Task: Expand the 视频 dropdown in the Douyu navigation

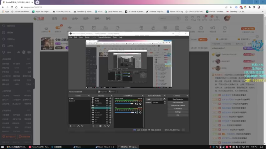Action: [x=86, y=19]
